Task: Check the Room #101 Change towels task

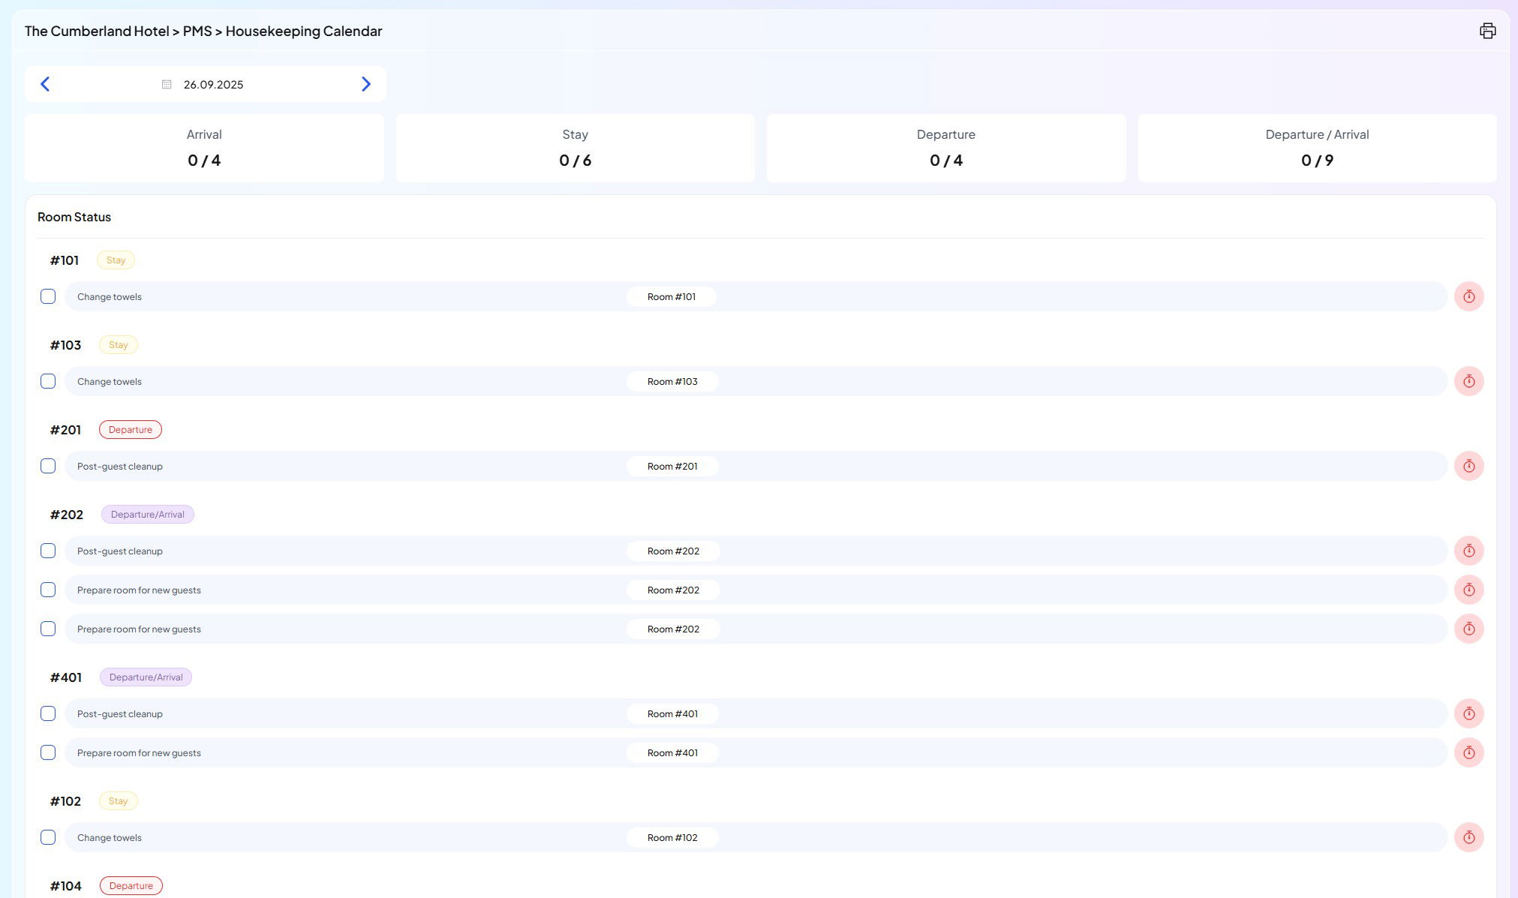Action: [48, 296]
